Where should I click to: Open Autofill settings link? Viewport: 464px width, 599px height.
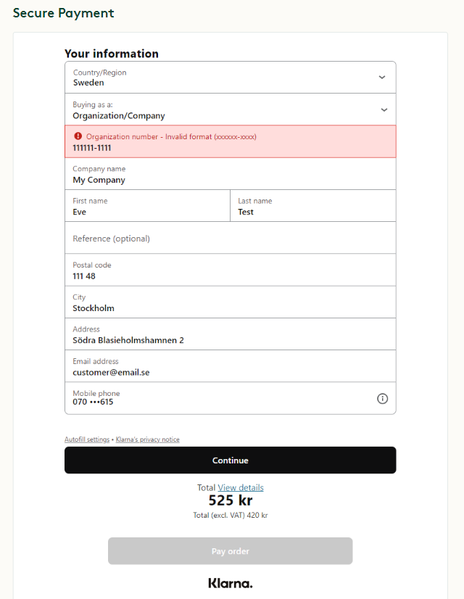(87, 439)
